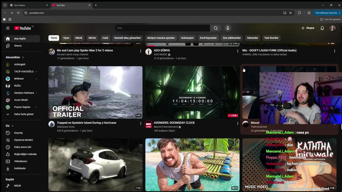Viewport: 342px width, 192px height.
Task: Open the sickingish subscription
Action: tap(22, 65)
